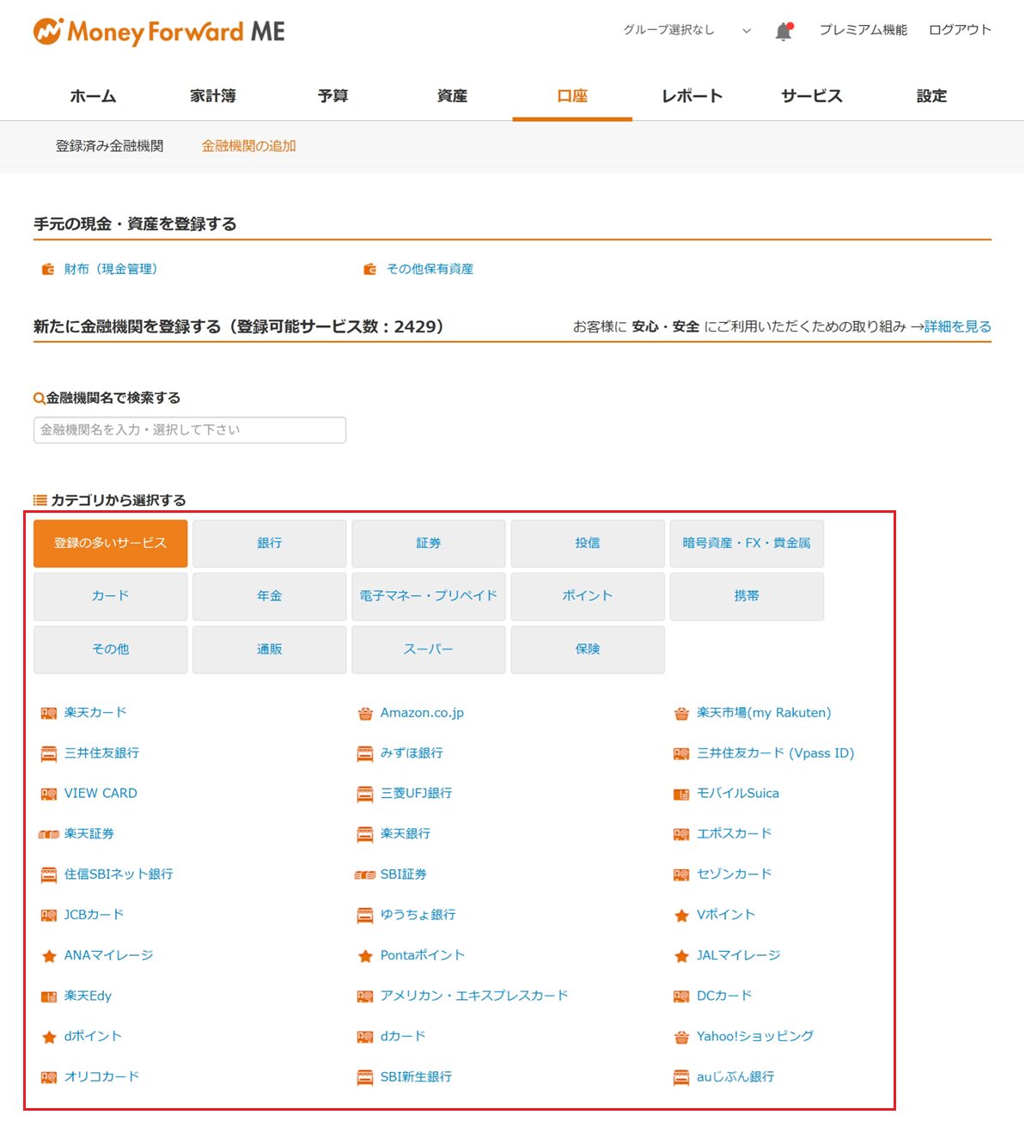Switch to the 資産 tab
1031x1121 pixels.
coord(452,96)
